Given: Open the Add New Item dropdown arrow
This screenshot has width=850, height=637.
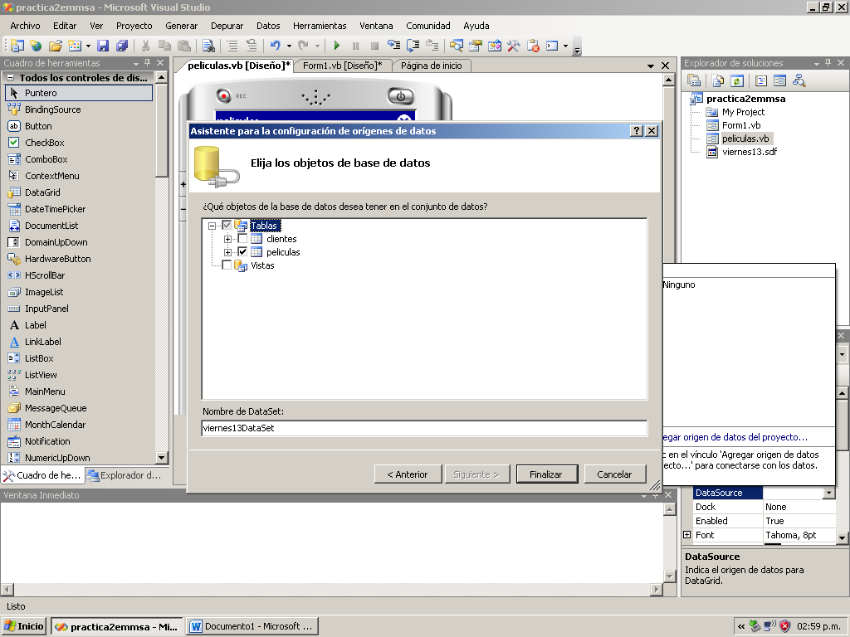Looking at the screenshot, I should coord(88,46).
